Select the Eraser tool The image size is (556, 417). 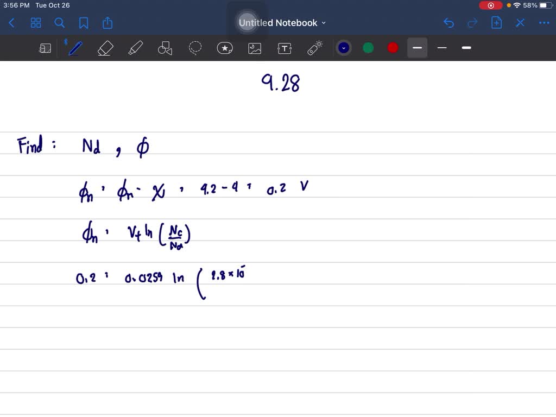(105, 48)
